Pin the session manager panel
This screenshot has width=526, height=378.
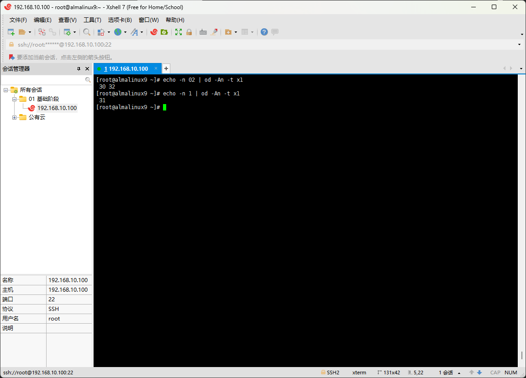point(79,69)
